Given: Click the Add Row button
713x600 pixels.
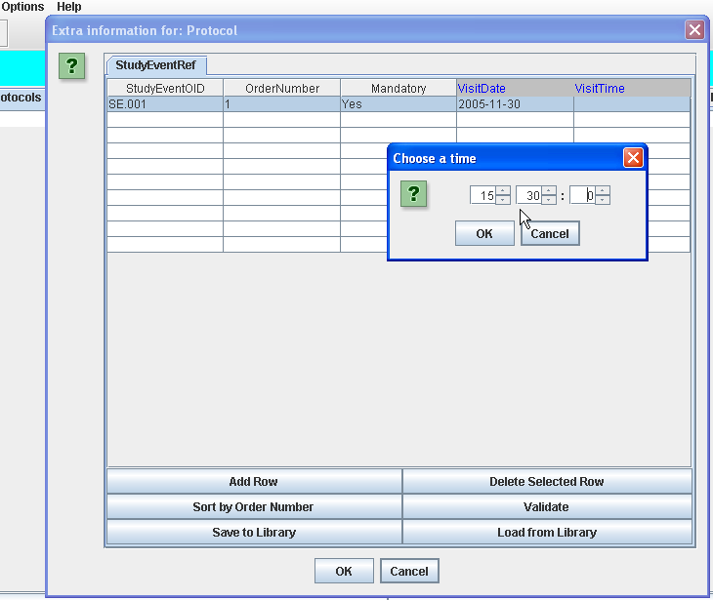Looking at the screenshot, I should pos(254,481).
